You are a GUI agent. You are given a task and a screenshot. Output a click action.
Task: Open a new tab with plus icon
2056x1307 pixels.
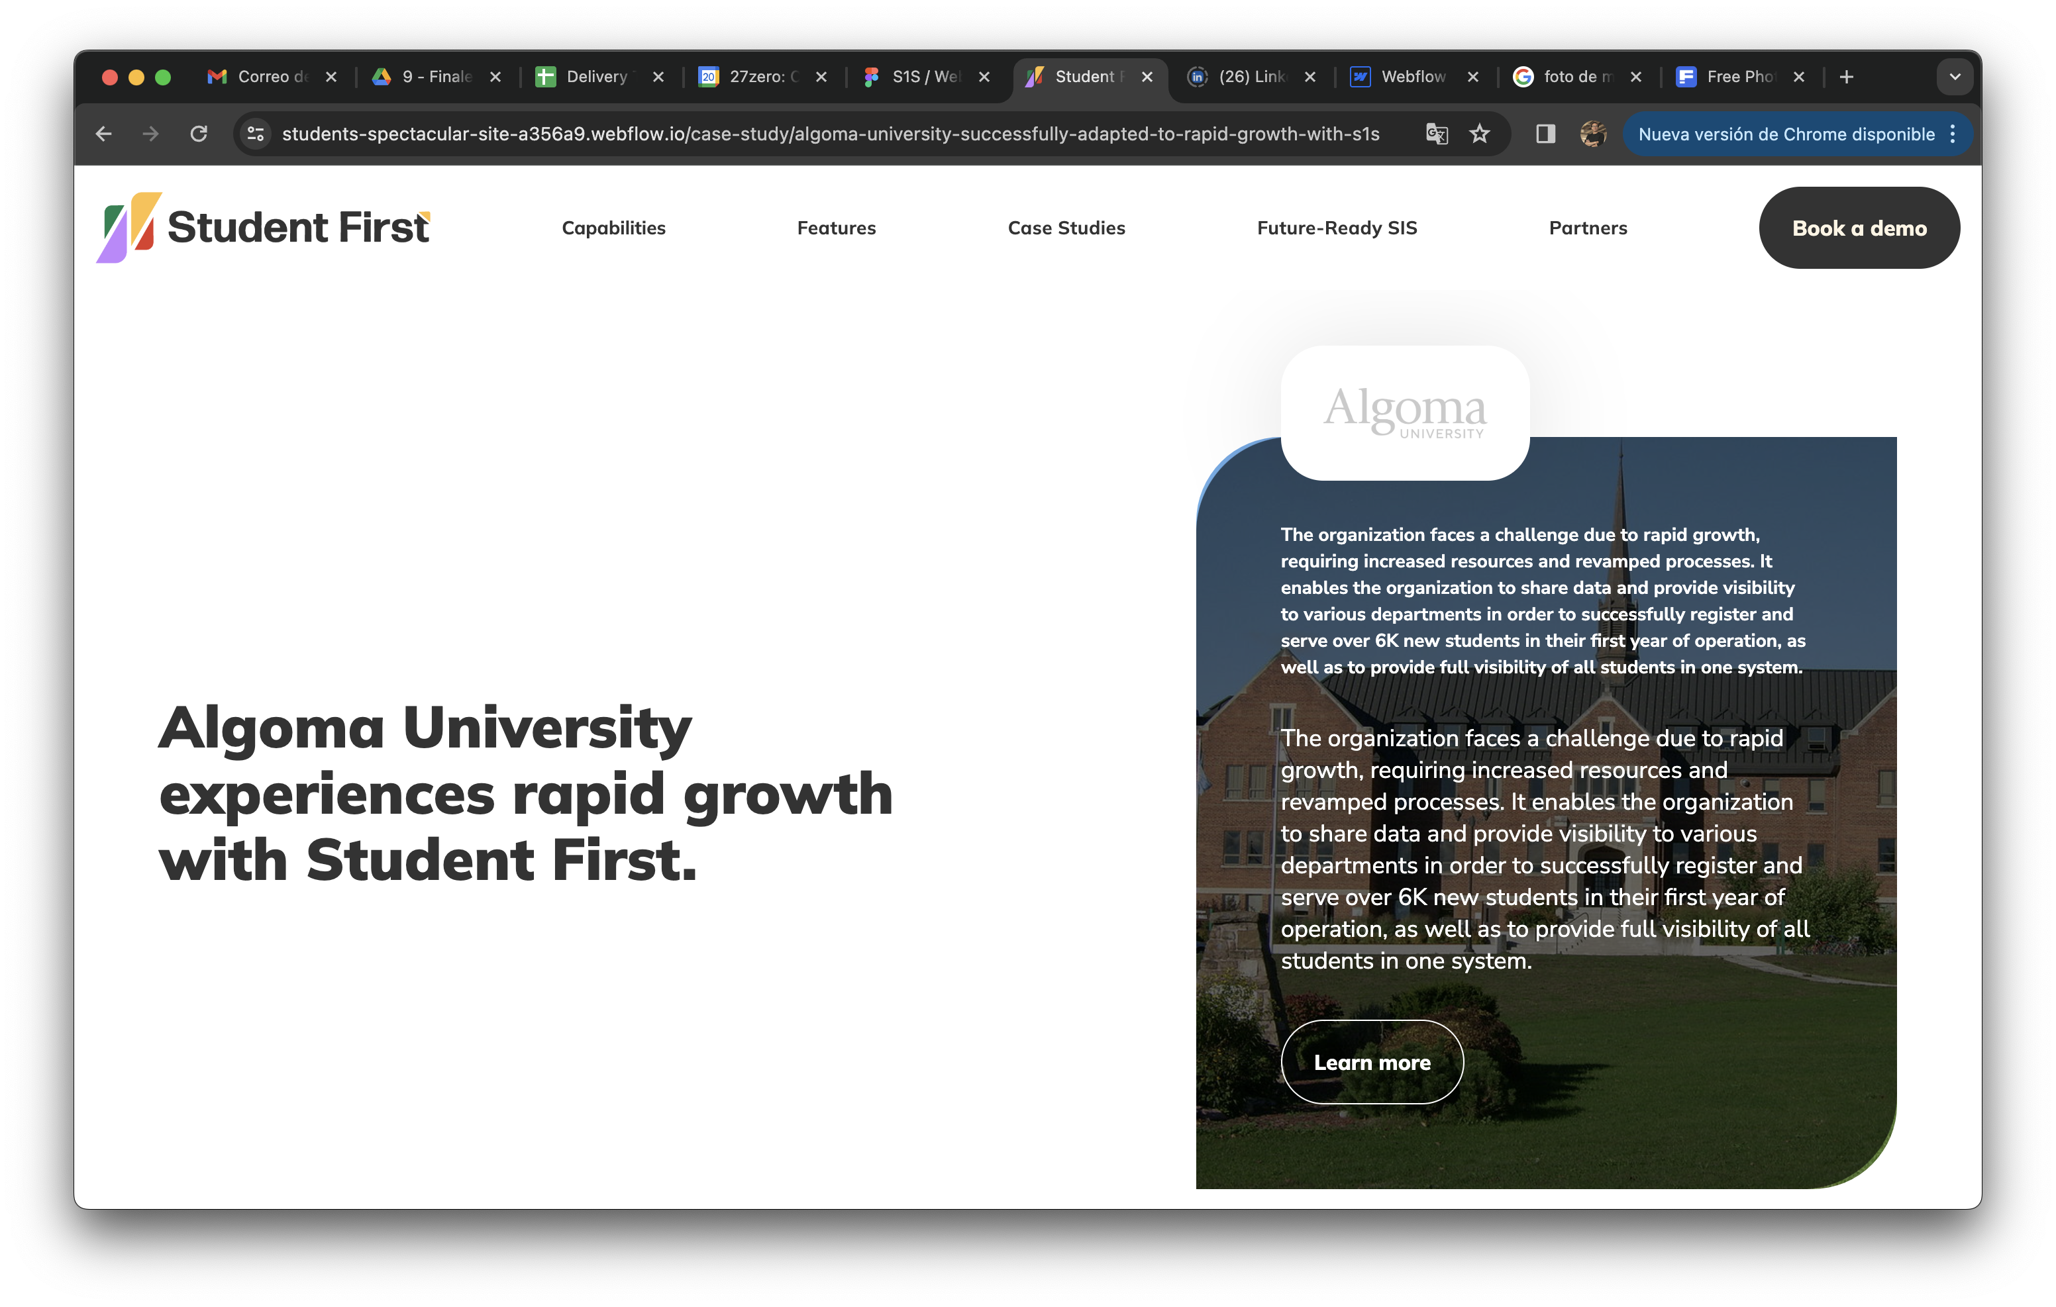tap(1846, 77)
